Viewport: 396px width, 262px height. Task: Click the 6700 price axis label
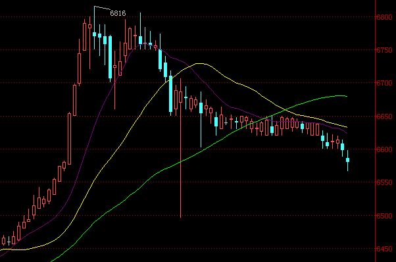[384, 83]
